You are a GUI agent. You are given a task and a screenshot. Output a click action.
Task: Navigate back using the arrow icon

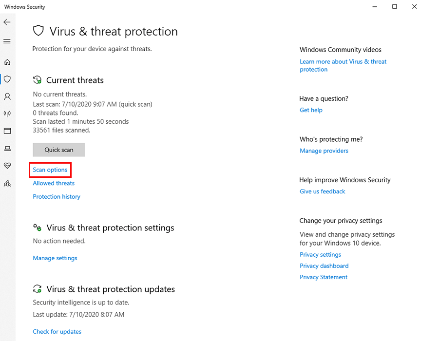coord(7,22)
